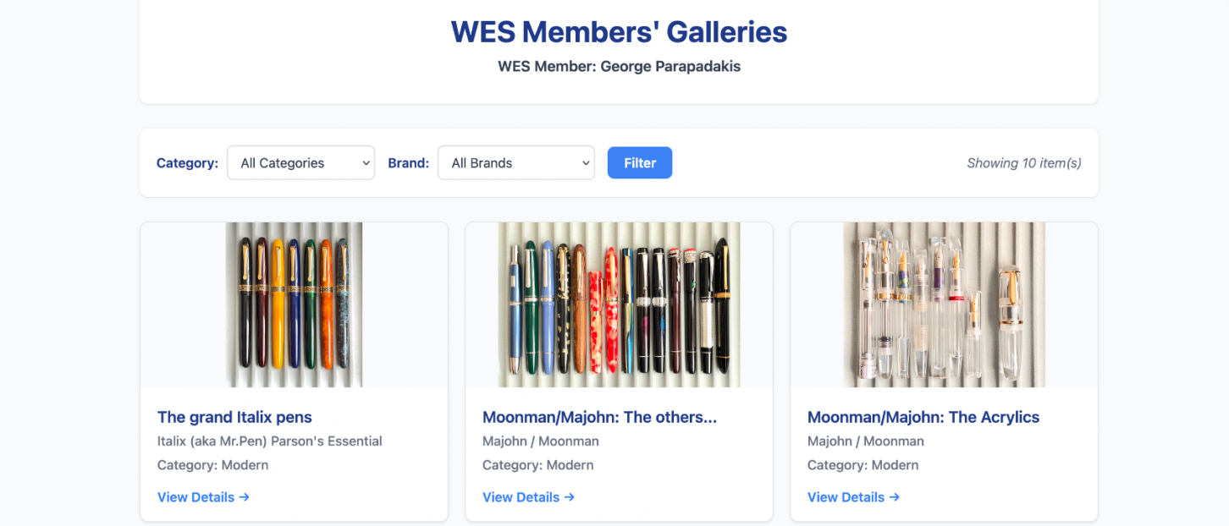Expand the All Brands combo box chevron
Viewport: 1229px width, 526px height.
coord(586,162)
